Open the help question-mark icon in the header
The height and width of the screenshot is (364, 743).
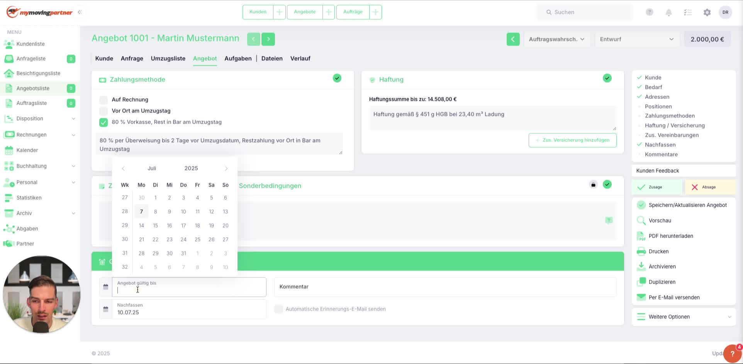pyautogui.click(x=650, y=12)
